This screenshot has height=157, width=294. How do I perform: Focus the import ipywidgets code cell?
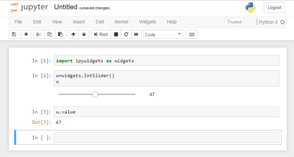click(x=166, y=61)
